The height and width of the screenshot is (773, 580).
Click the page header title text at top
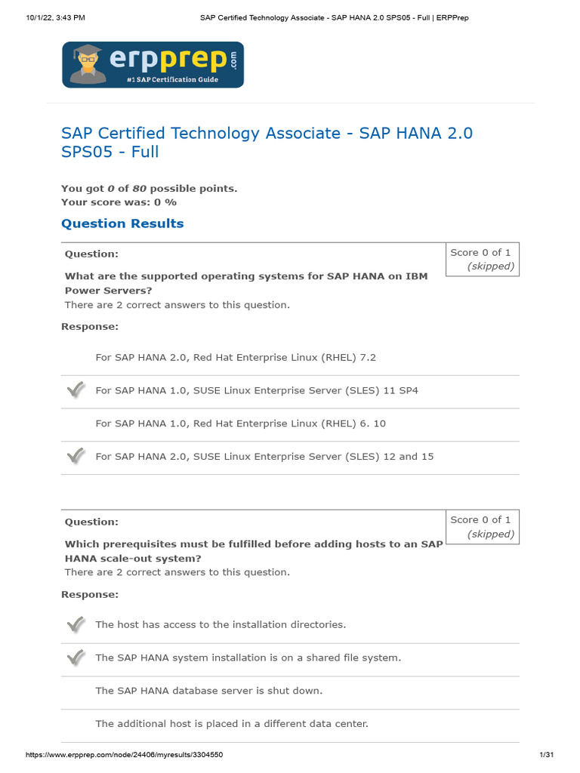tap(334, 17)
